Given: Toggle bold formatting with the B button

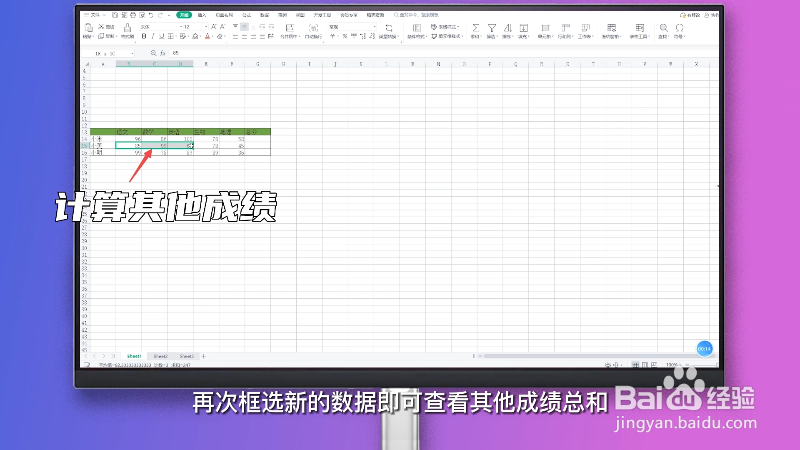Looking at the screenshot, I should click(144, 36).
